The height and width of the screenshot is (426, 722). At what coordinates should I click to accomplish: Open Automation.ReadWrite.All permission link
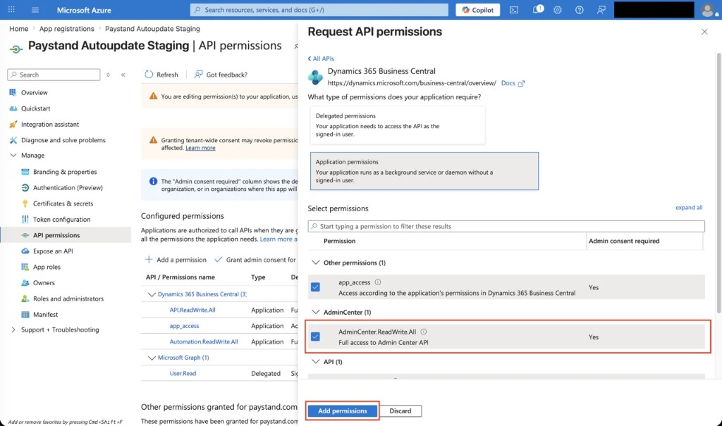204,342
